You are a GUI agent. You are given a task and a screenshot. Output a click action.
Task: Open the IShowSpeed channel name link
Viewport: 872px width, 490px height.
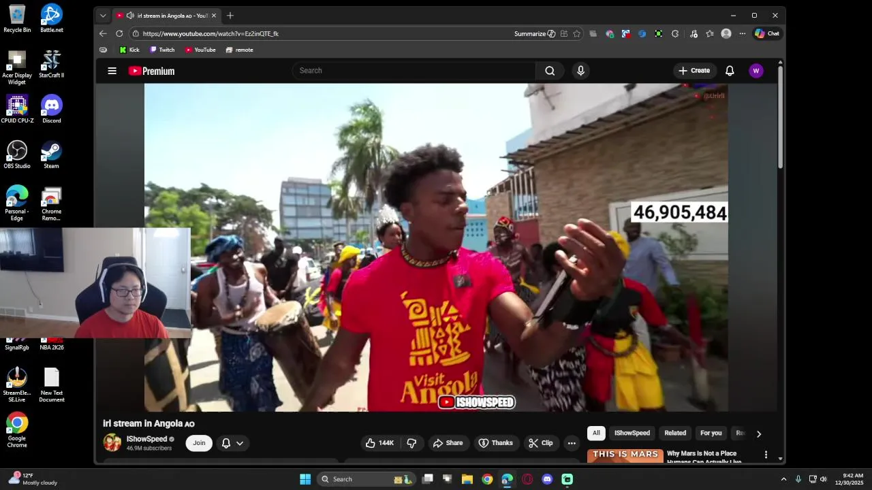pyautogui.click(x=146, y=439)
